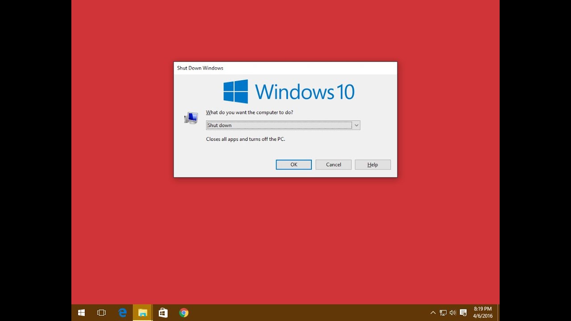
Task: Launch Microsoft Edge from taskbar
Action: click(x=122, y=313)
